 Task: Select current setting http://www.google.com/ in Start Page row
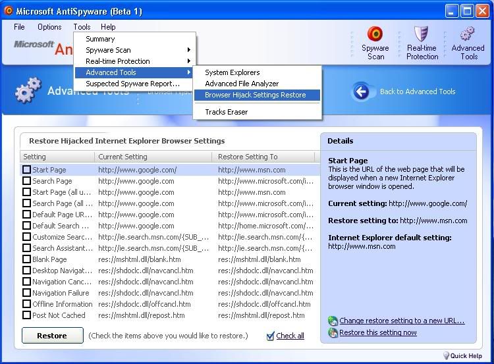[x=138, y=170]
